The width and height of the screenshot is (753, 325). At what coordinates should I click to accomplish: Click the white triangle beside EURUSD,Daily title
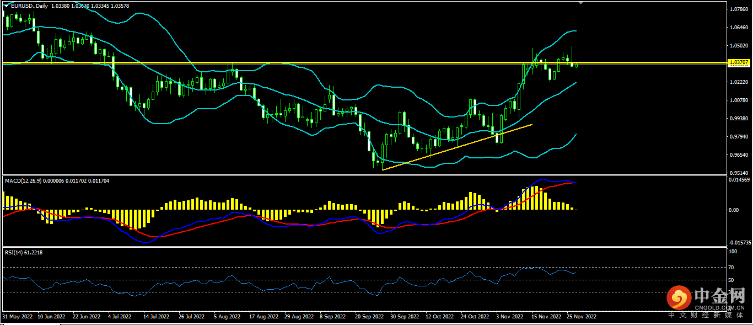(7, 6)
